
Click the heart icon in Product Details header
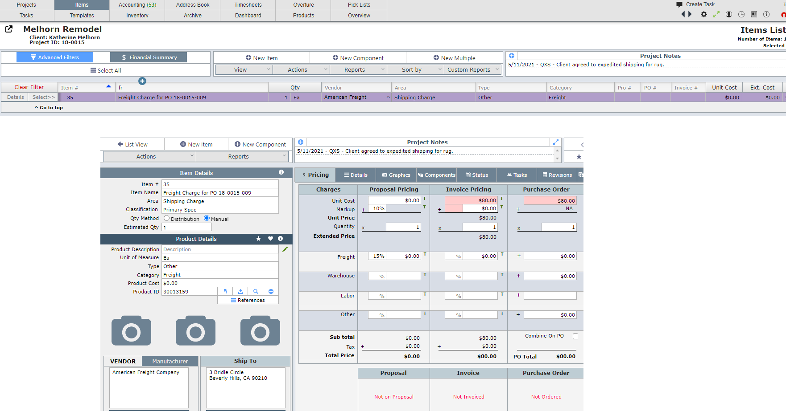point(270,239)
